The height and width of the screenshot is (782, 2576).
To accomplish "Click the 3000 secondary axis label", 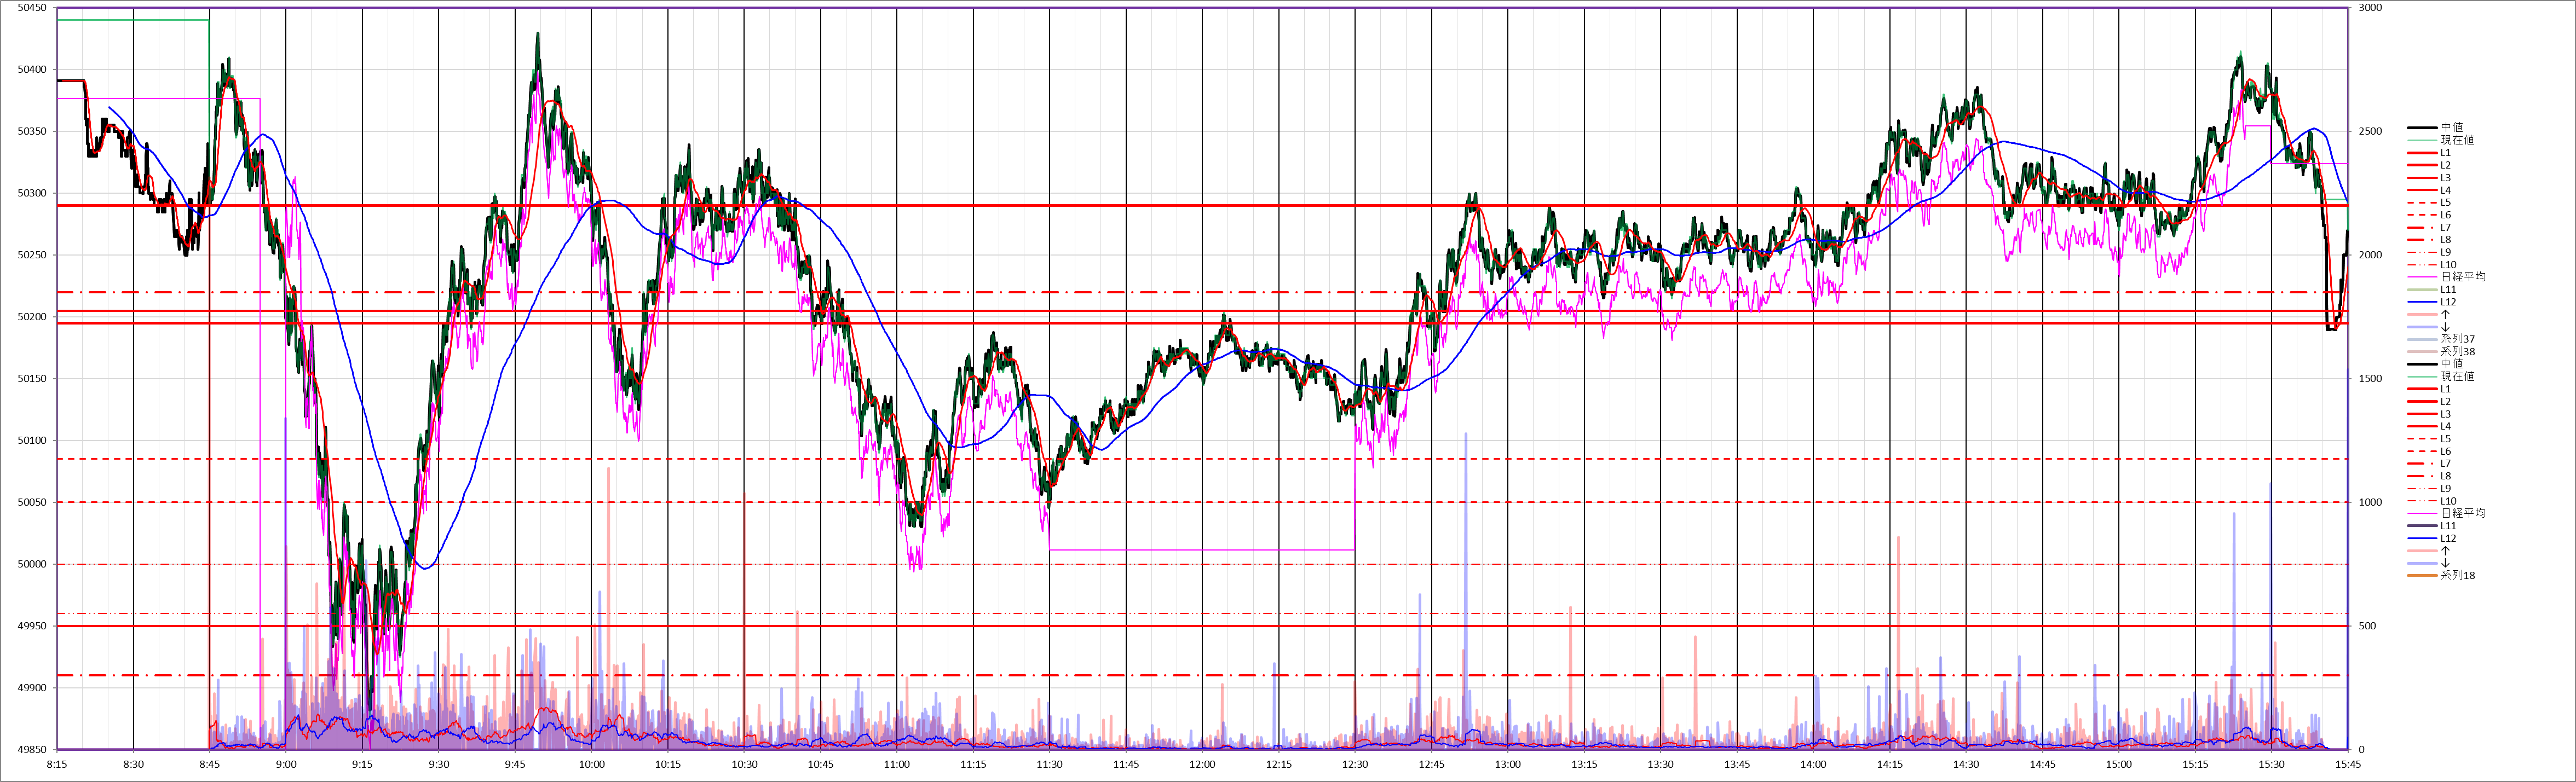I will (2370, 8).
